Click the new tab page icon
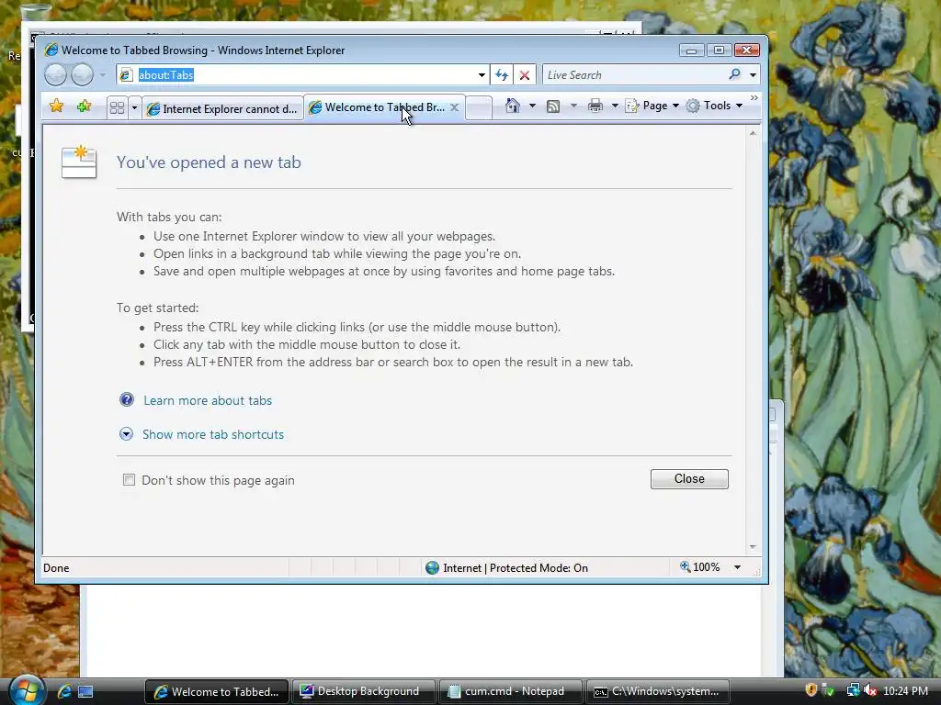 [x=79, y=162]
